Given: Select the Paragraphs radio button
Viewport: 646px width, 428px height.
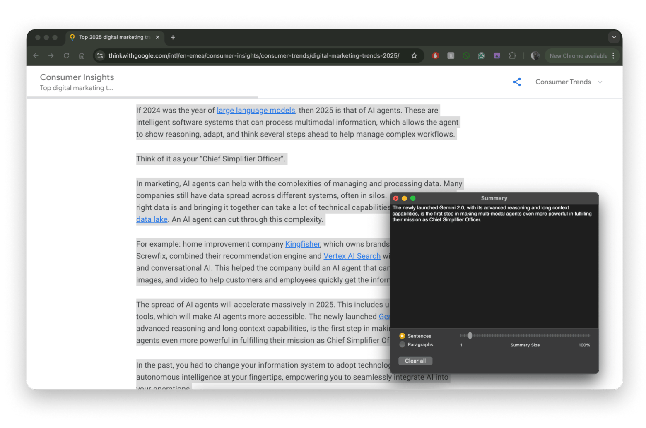Looking at the screenshot, I should pos(402,344).
